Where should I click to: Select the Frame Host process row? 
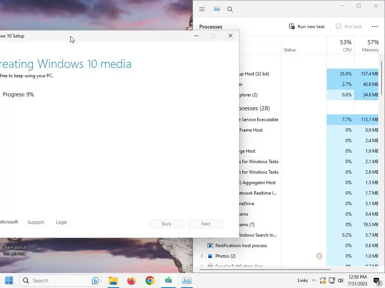[309, 130]
